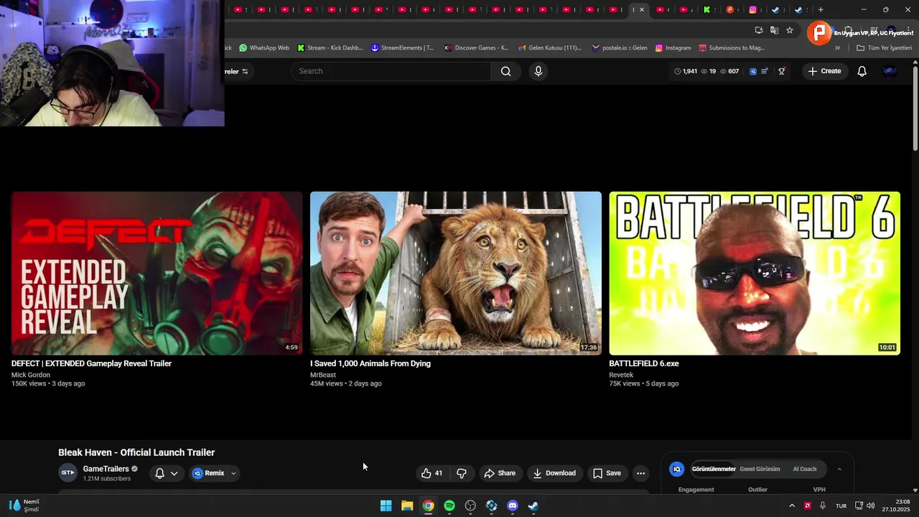Open Chrome from the taskbar
This screenshot has height=517, width=919.
tap(428, 506)
